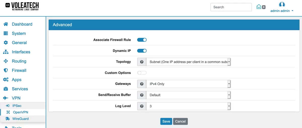Disable the Associate Firewall Rule switch

pos(142,40)
